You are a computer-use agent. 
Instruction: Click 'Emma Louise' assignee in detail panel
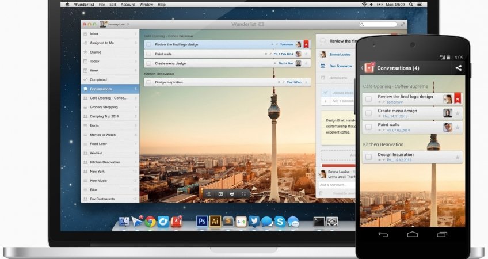pos(340,55)
